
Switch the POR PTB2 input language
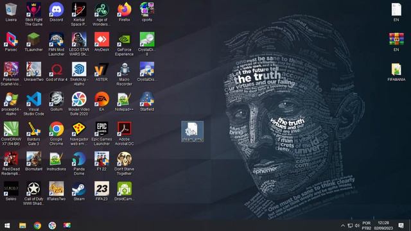click(367, 225)
